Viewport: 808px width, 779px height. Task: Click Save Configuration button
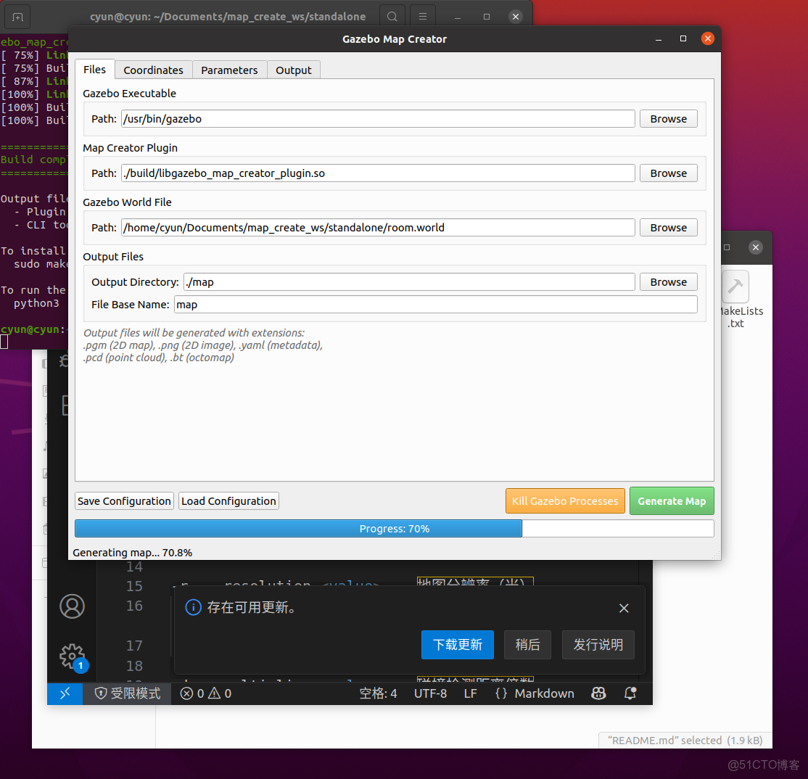(x=124, y=500)
